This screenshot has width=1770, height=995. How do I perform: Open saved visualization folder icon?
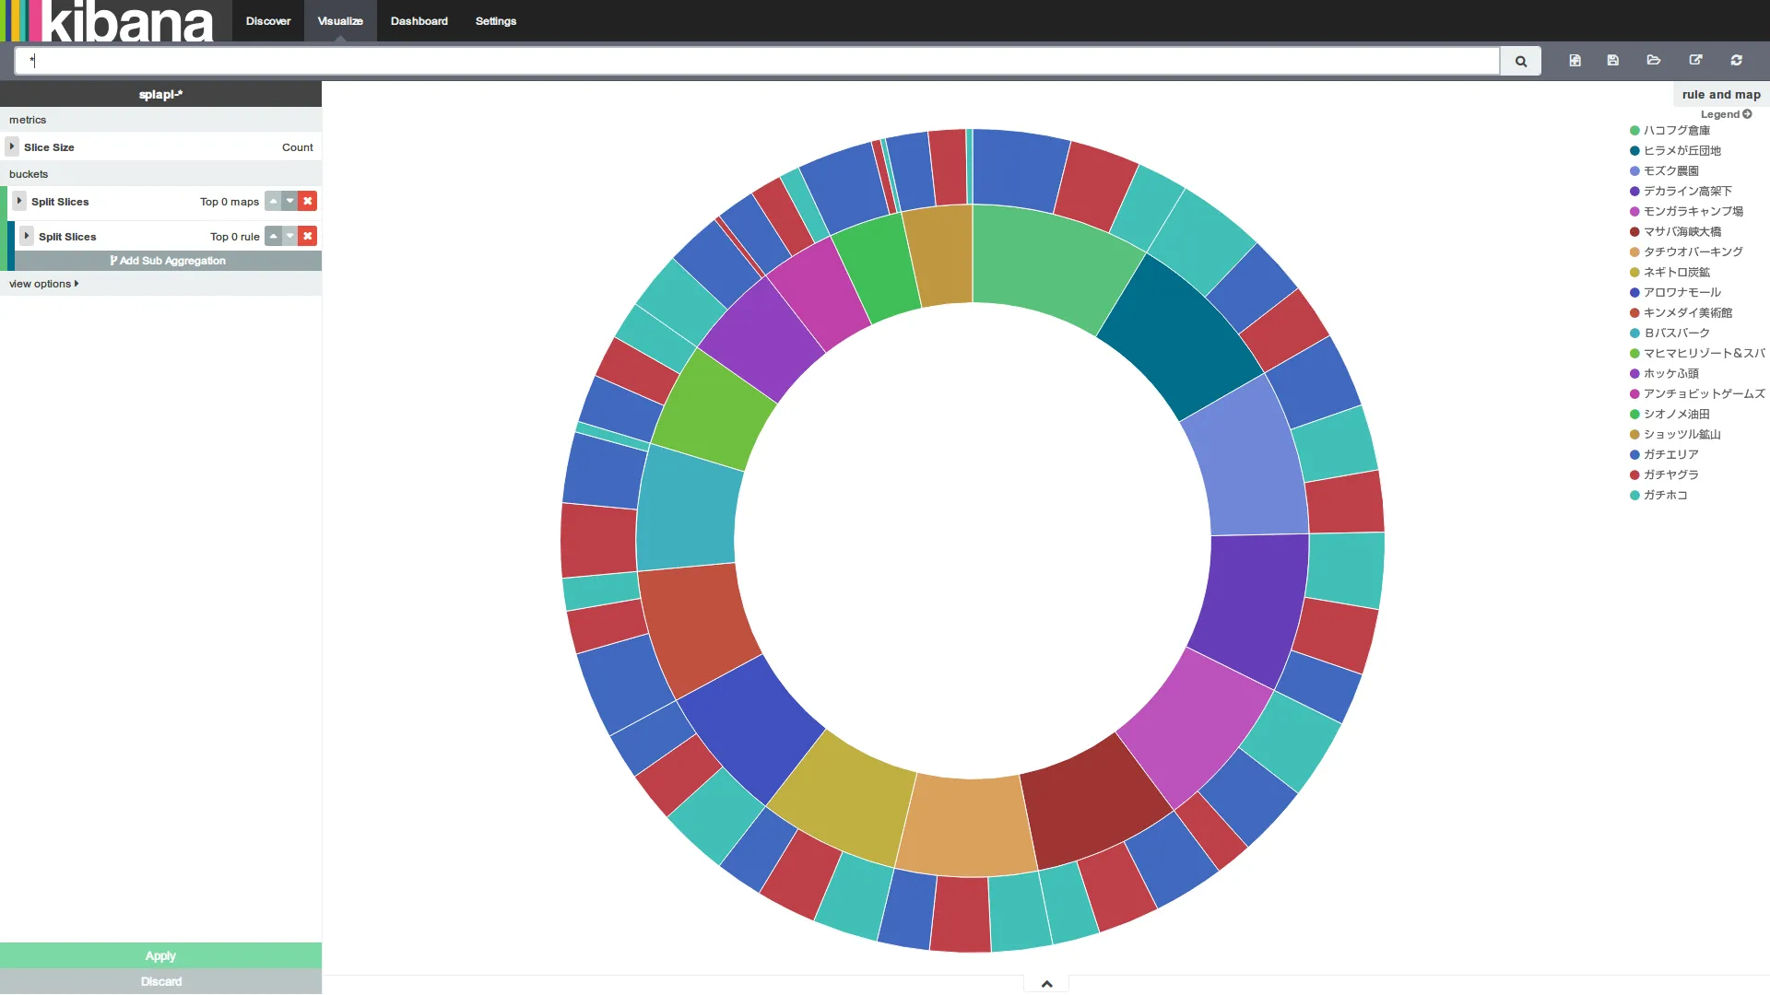(x=1654, y=61)
